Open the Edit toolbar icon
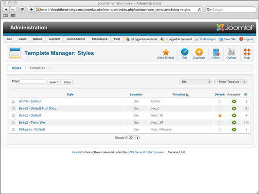 [185, 52]
